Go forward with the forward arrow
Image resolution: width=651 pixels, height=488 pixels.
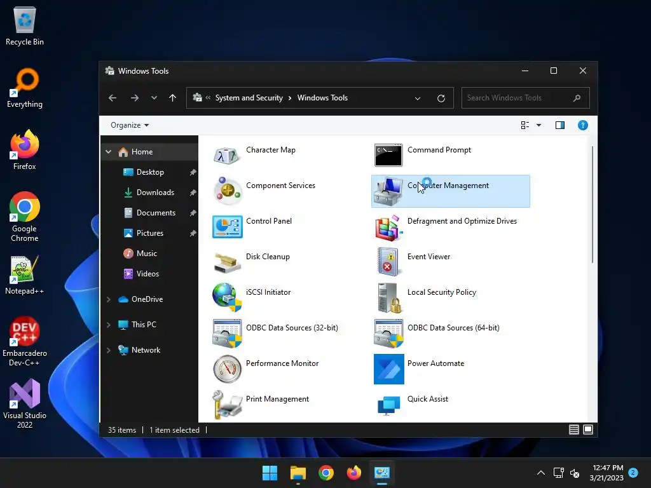135,98
